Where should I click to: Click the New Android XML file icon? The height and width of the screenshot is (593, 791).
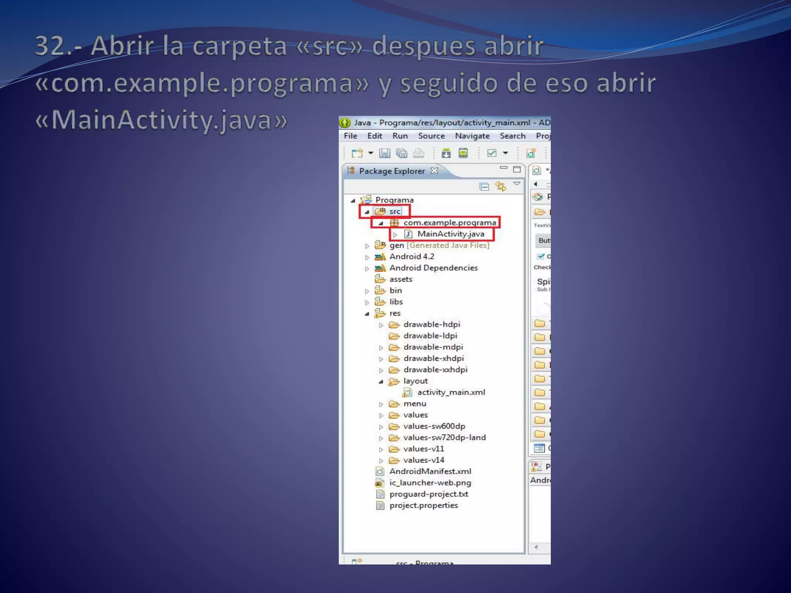pyautogui.click(x=531, y=153)
